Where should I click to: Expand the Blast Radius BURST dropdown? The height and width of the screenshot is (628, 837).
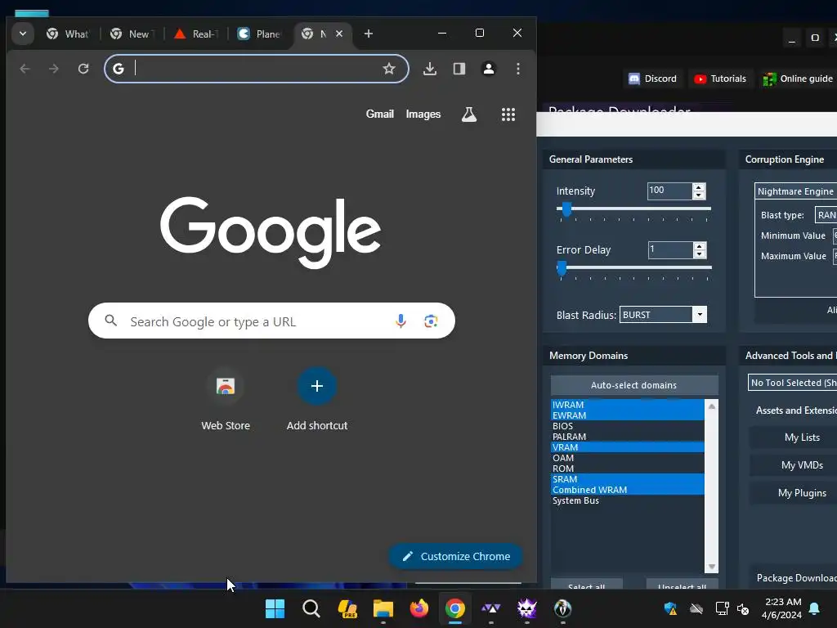point(700,315)
